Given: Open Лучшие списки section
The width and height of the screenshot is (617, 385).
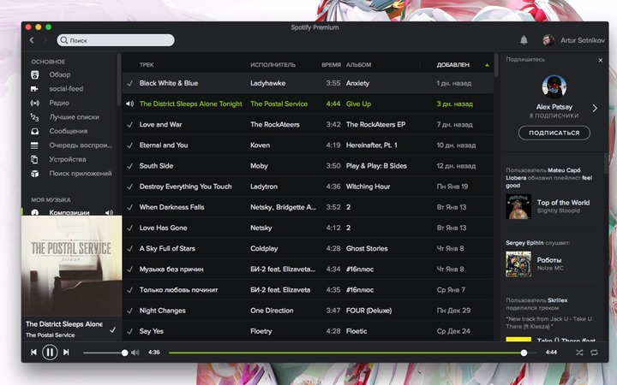Looking at the screenshot, I should (x=74, y=117).
